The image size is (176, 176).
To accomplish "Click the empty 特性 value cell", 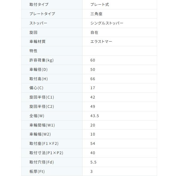I will pos(120,51).
